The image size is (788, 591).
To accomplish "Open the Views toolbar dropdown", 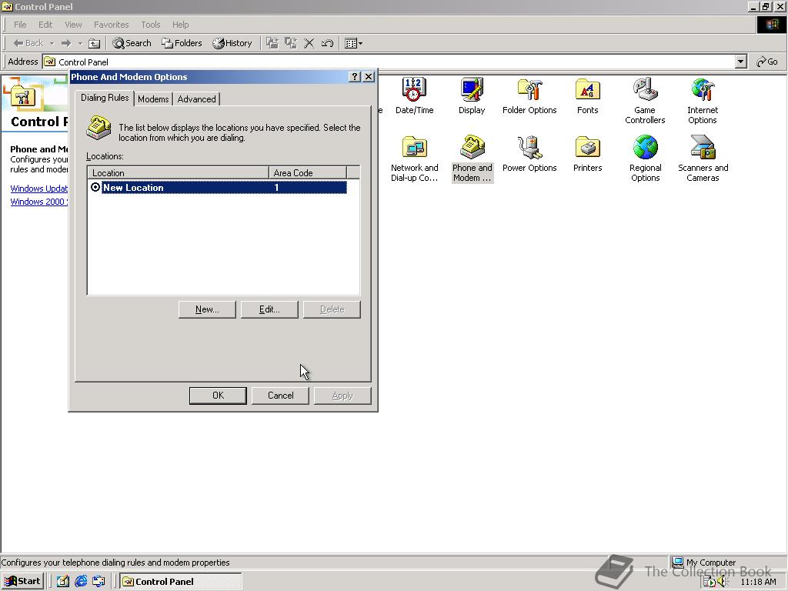I will [353, 43].
